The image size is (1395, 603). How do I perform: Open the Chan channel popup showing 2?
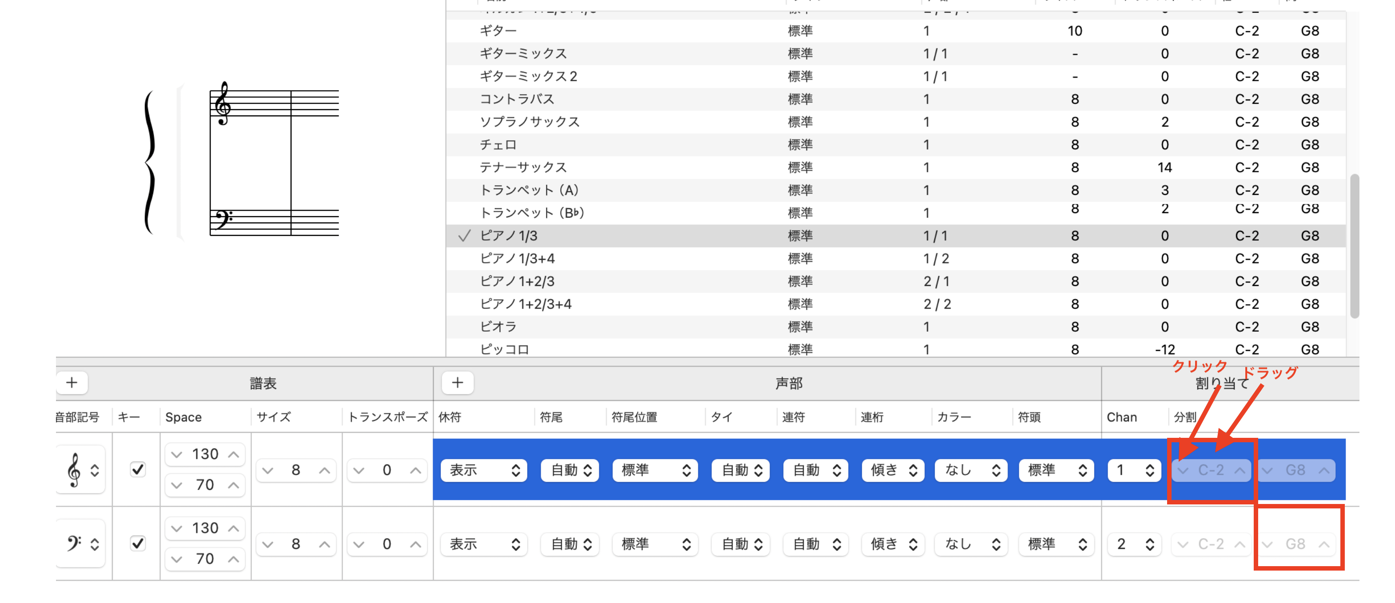(1134, 544)
